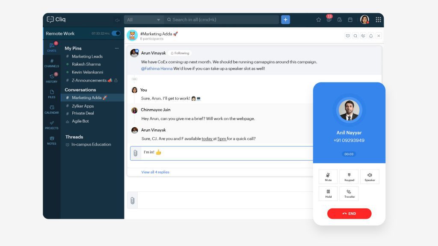Enable Speaker mode for the call
The height and width of the screenshot is (246, 438).
[x=370, y=176]
